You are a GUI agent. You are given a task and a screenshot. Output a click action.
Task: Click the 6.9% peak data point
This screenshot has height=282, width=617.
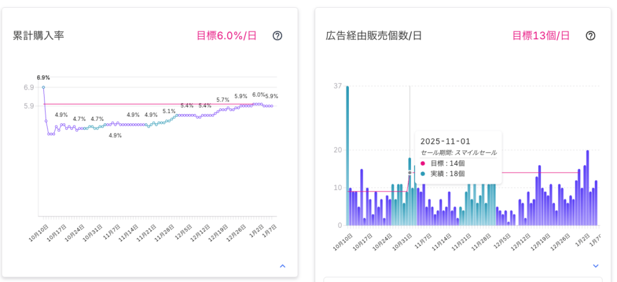[43, 87]
